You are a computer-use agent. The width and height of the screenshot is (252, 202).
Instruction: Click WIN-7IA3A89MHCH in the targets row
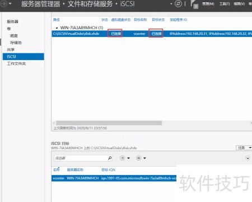(x=83, y=178)
